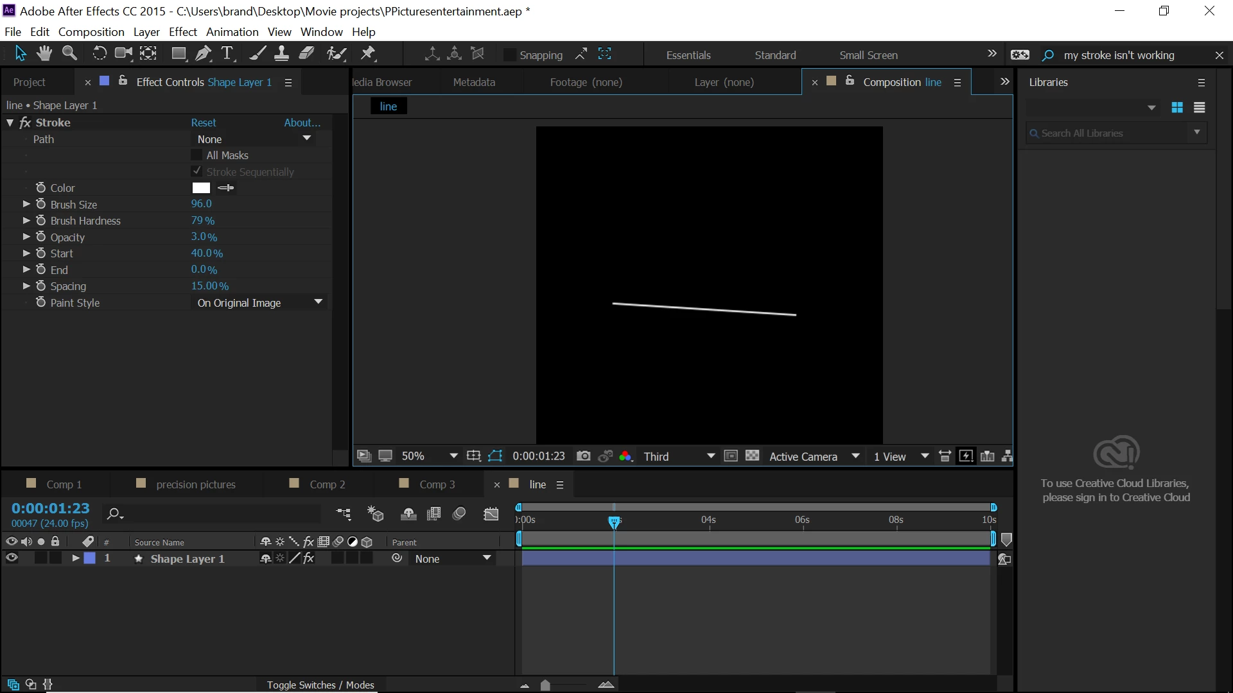Select the Clone Stamp tool

pos(281,54)
